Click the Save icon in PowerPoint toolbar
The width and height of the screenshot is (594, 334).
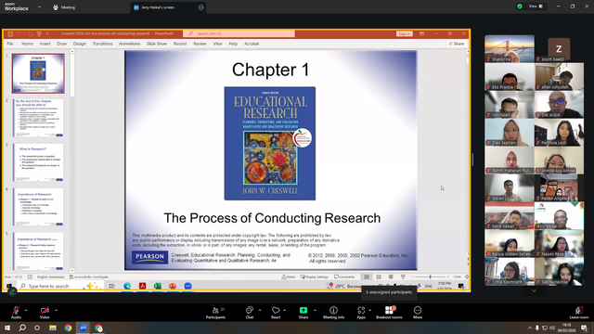coord(10,33)
